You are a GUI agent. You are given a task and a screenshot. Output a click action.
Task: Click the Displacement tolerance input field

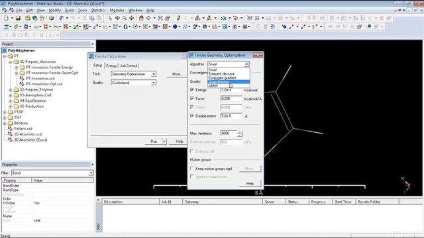(x=231, y=116)
